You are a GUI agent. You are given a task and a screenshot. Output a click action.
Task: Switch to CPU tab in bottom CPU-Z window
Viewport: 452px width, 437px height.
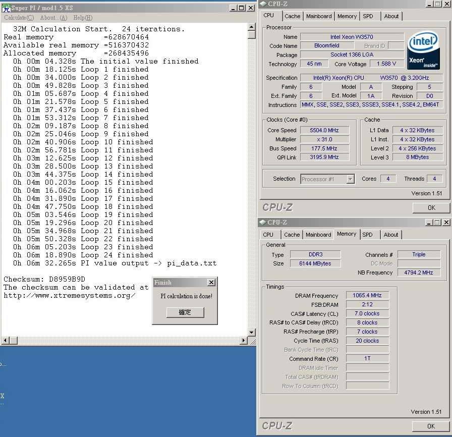[x=268, y=235]
